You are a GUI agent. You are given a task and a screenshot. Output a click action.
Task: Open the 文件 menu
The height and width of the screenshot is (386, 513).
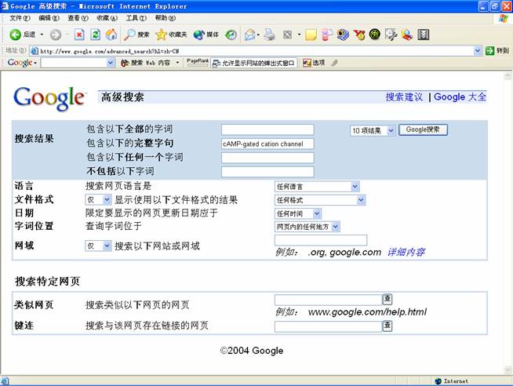pyautogui.click(x=20, y=18)
